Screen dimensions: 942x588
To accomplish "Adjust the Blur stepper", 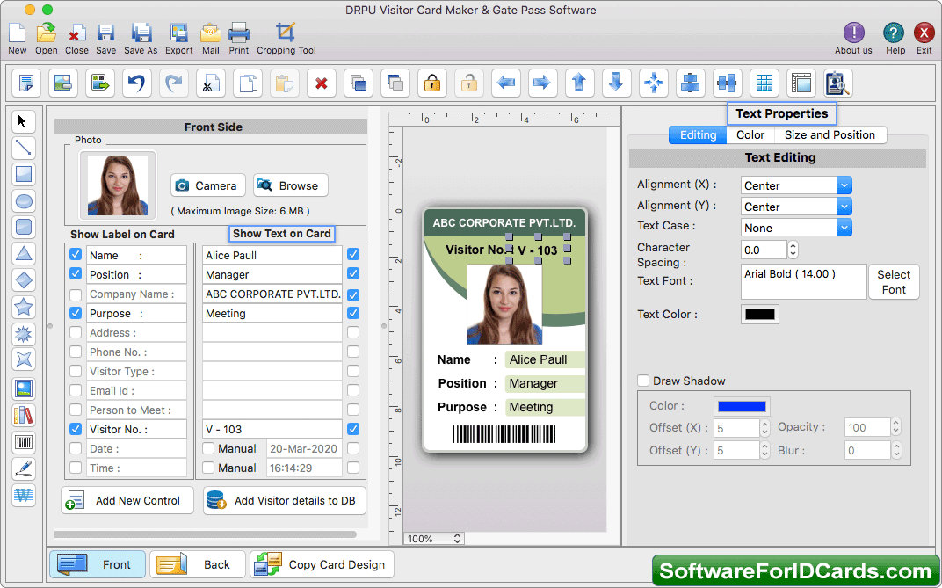I will [895, 451].
